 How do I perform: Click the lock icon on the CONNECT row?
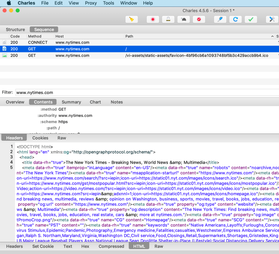click(4, 43)
